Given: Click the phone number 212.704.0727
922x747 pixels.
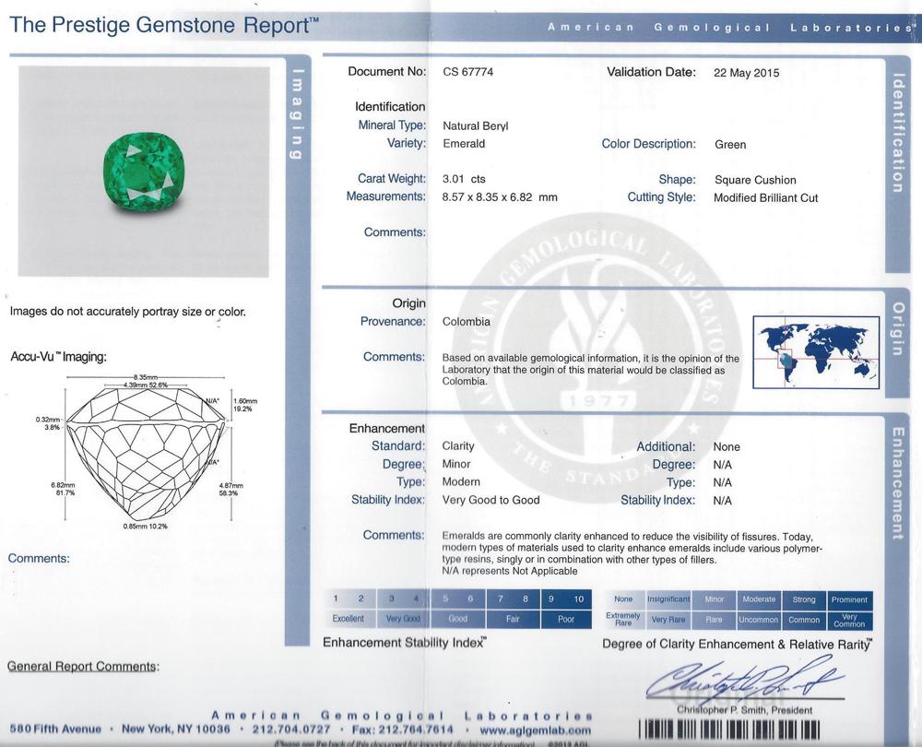Looking at the screenshot, I should pos(291,729).
